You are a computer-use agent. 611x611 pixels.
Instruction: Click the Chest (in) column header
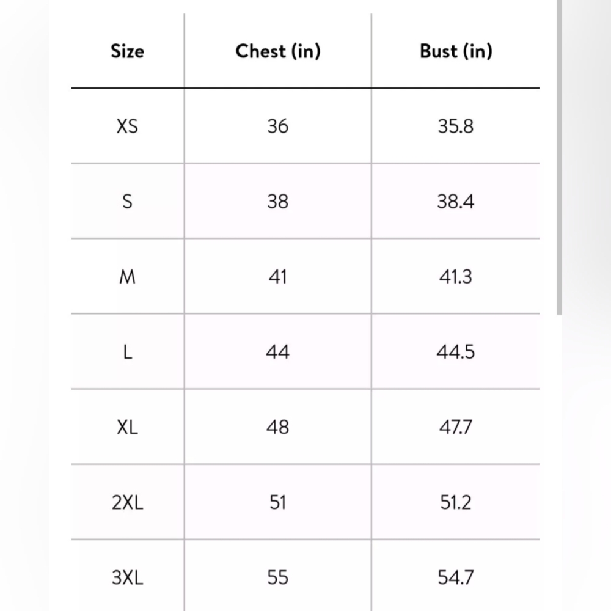278,51
